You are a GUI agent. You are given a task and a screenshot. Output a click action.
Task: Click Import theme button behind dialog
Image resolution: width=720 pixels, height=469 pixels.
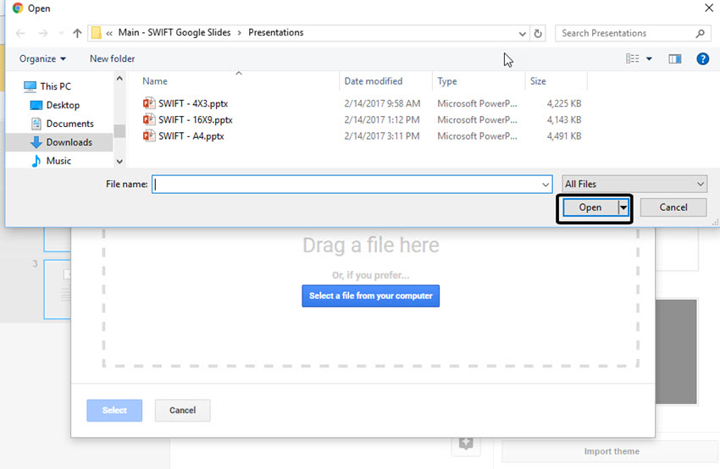coord(612,451)
